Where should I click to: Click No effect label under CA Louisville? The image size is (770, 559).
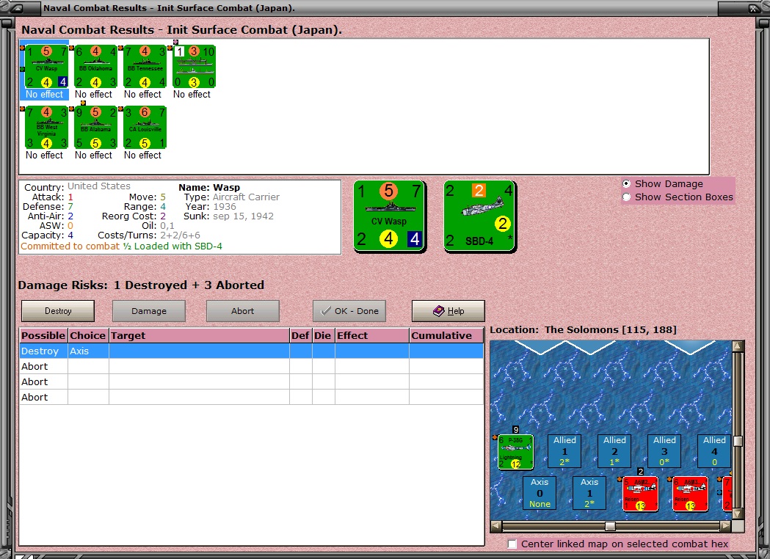pyautogui.click(x=142, y=155)
